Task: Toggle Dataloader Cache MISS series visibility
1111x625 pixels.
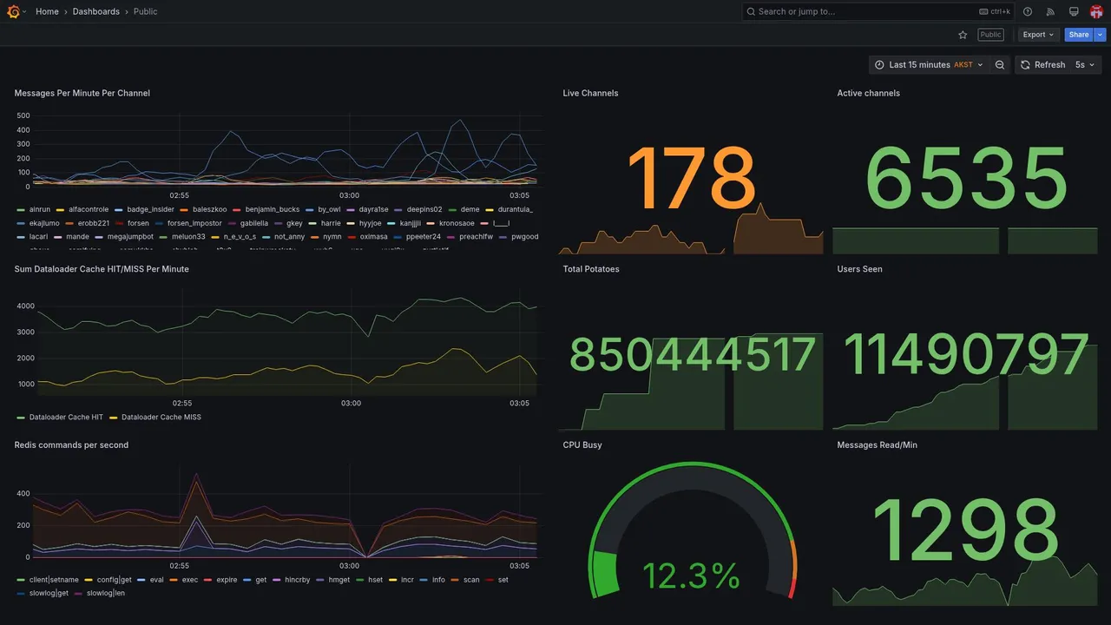Action: coord(161,418)
